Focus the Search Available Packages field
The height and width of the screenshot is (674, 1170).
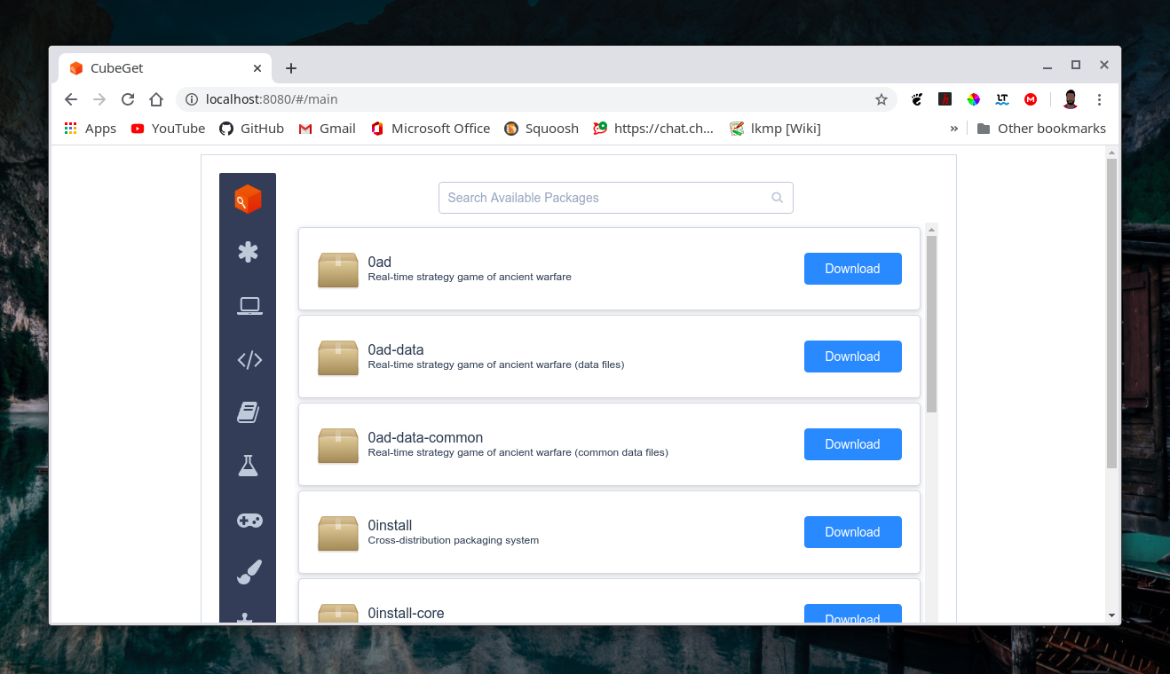pos(604,198)
